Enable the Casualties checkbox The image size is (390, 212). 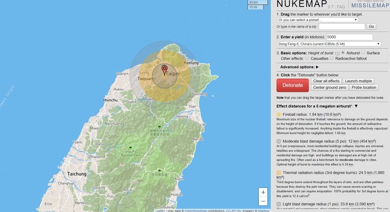coord(307,58)
